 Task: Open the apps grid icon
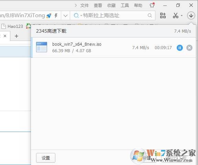(x=163, y=15)
